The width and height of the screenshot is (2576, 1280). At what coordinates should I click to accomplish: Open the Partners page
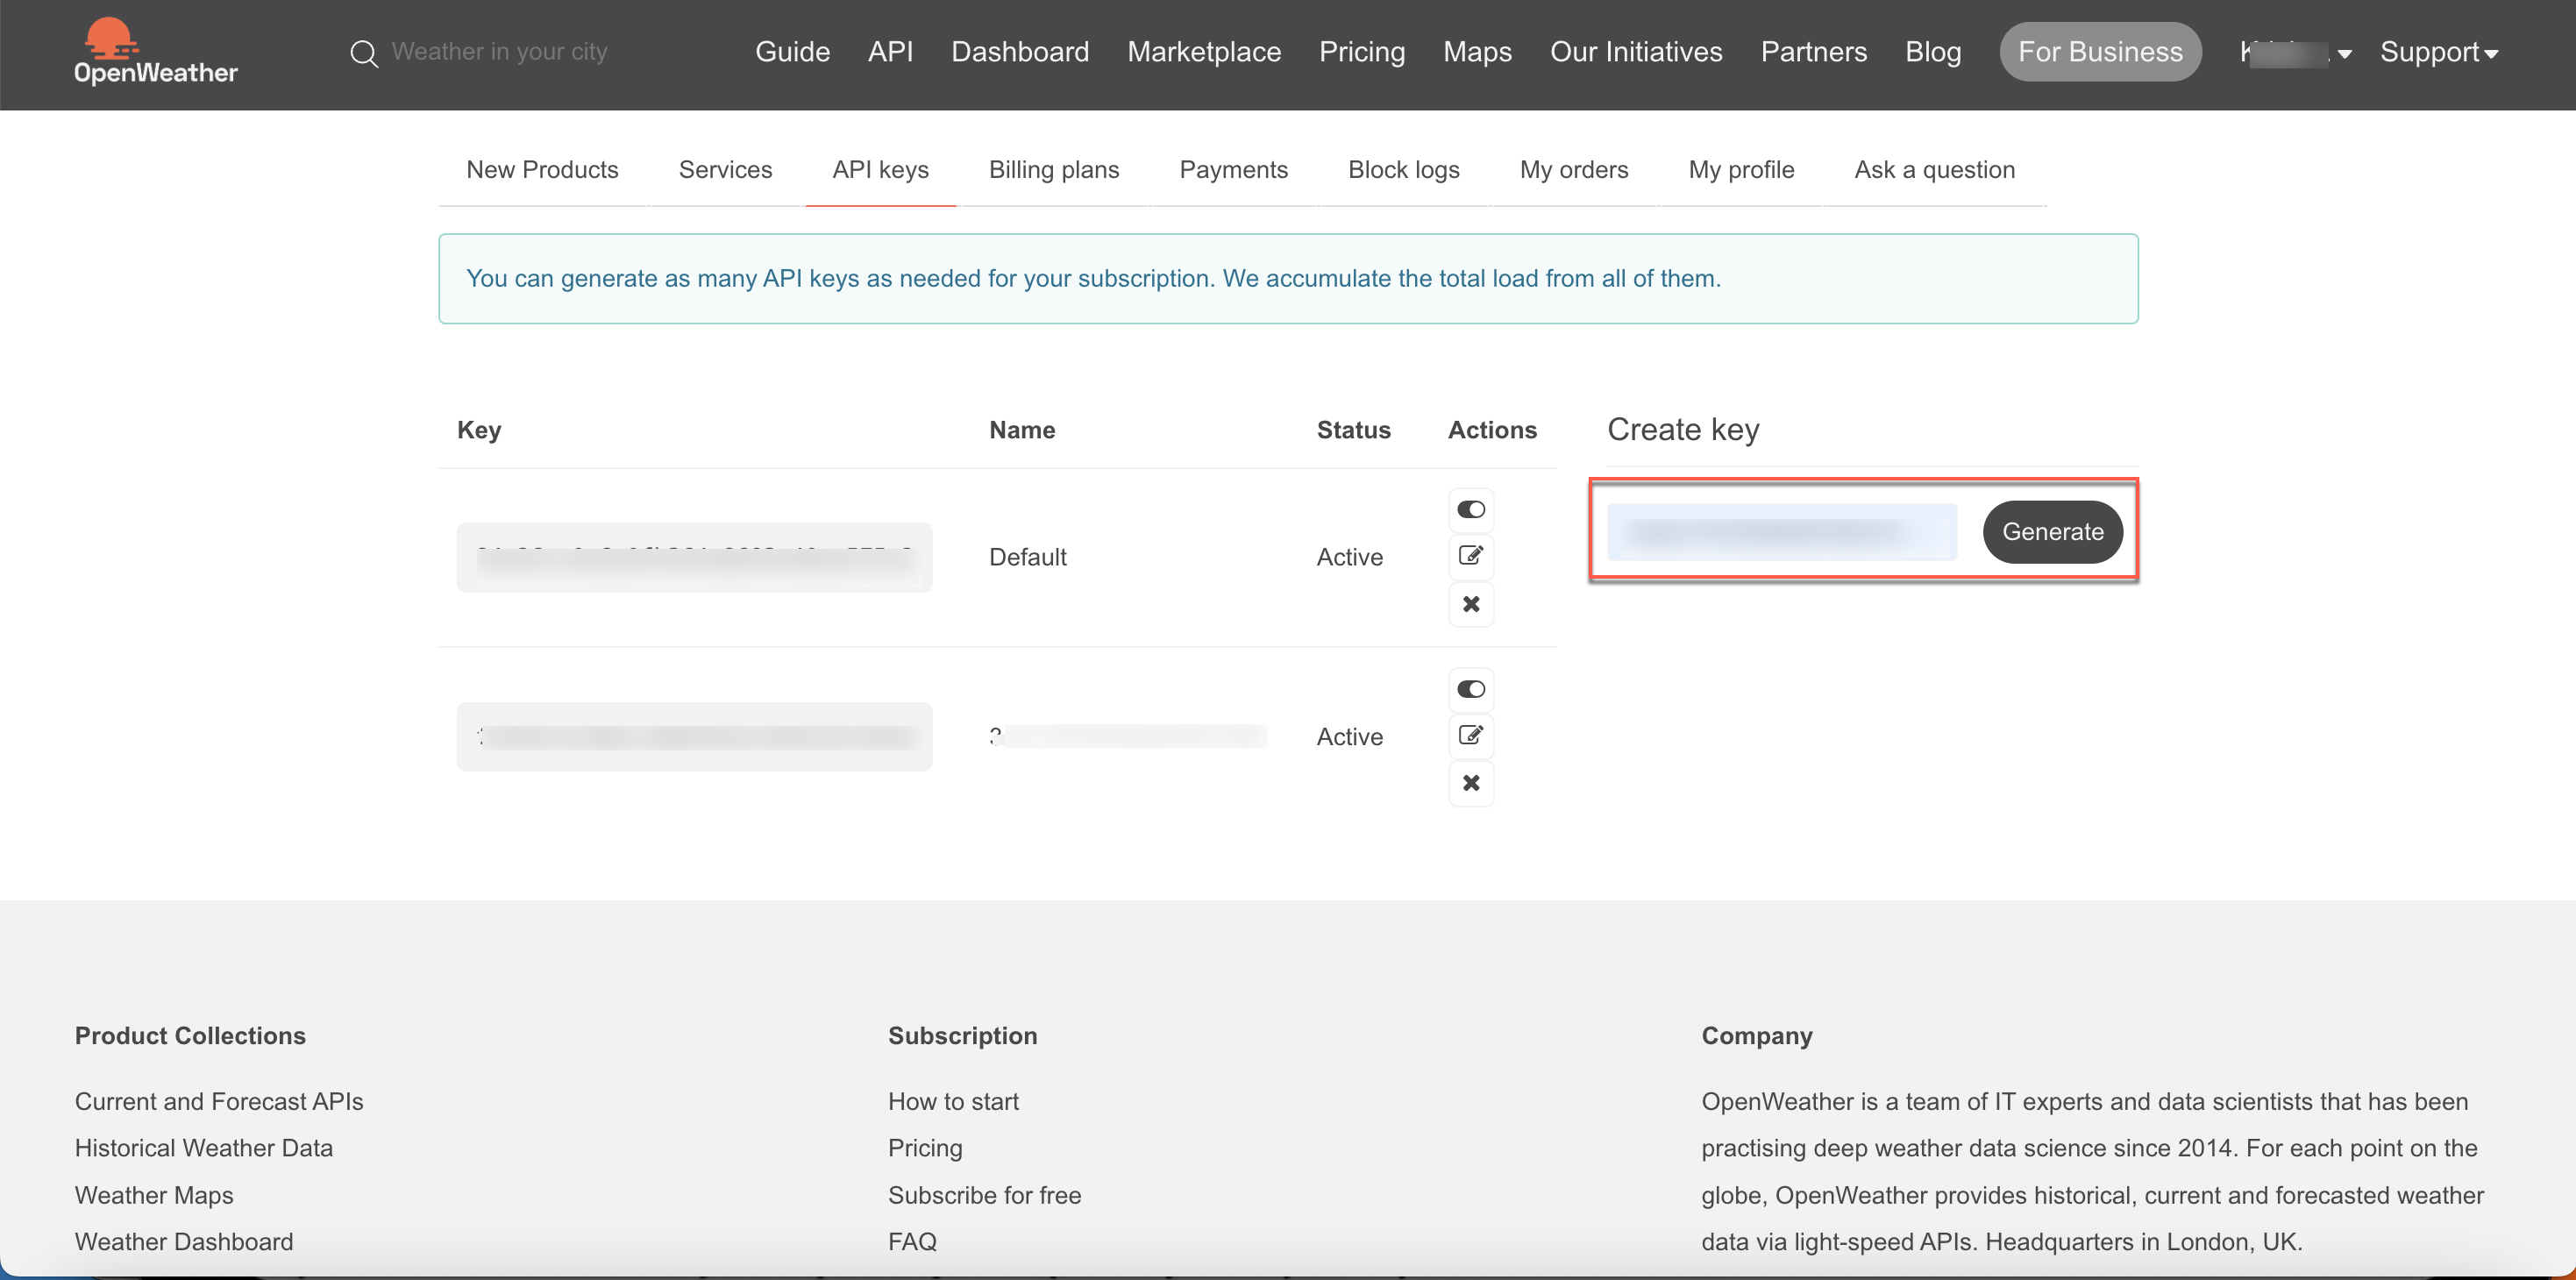(x=1813, y=52)
